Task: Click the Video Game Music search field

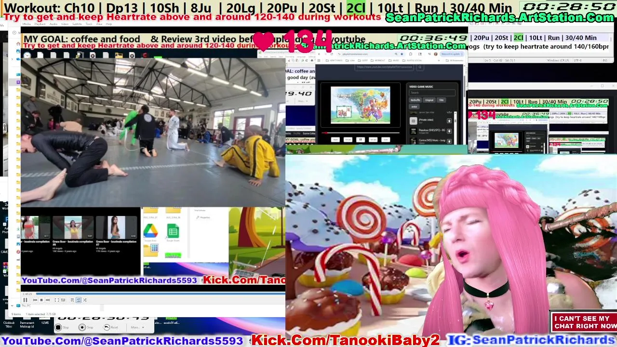Action: click(432, 93)
